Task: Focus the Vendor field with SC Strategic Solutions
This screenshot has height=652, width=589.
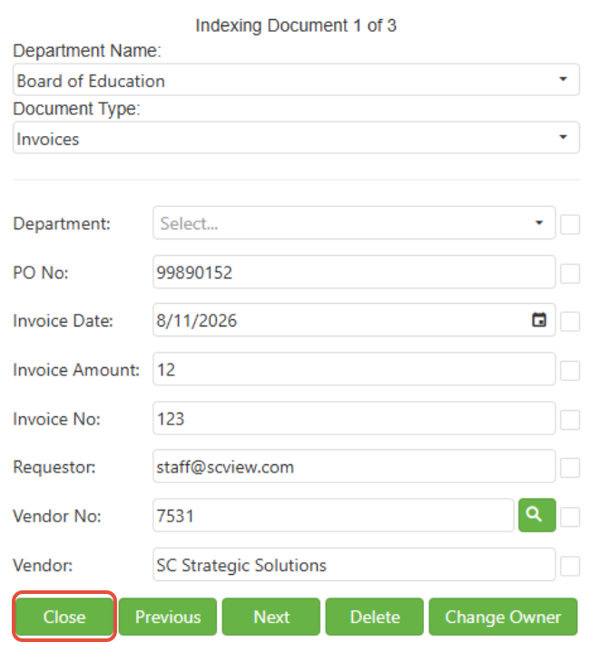Action: [x=354, y=564]
